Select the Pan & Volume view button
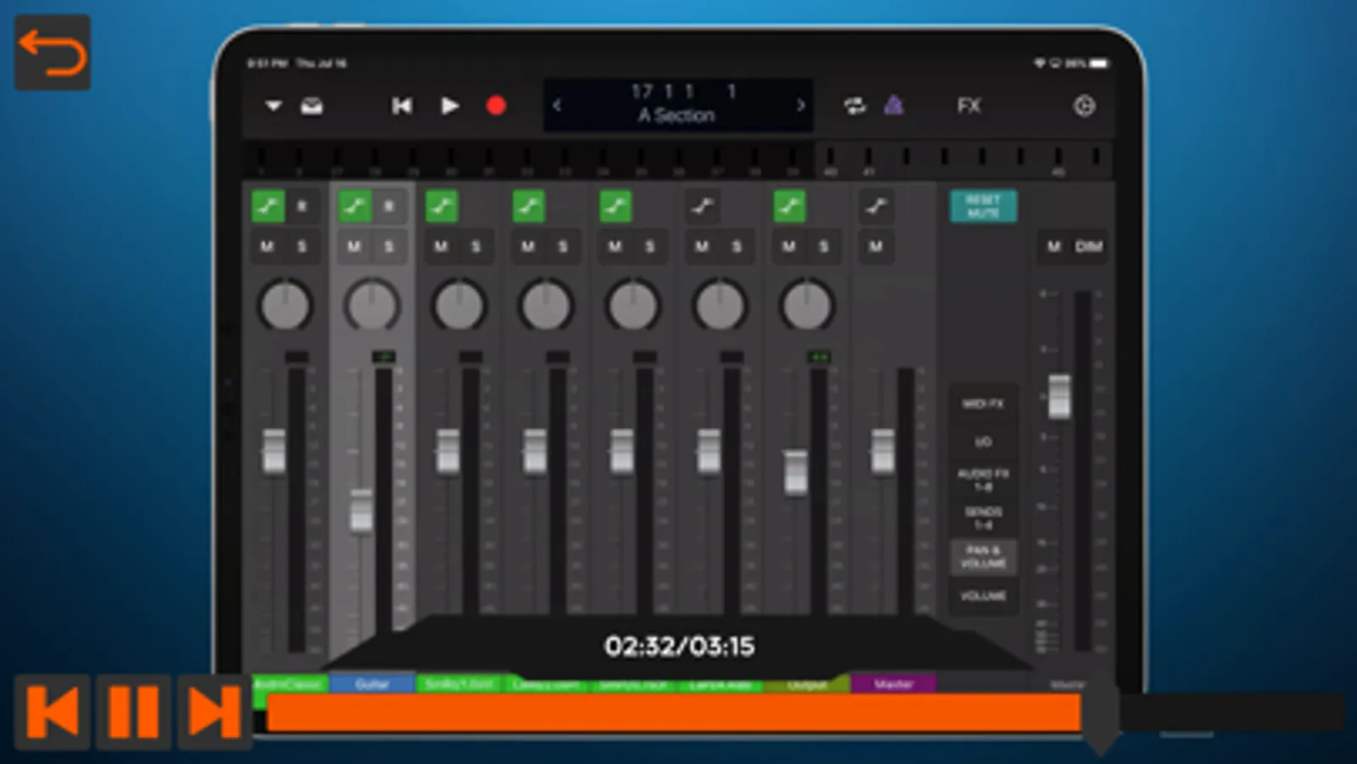This screenshot has width=1357, height=764. point(983,557)
